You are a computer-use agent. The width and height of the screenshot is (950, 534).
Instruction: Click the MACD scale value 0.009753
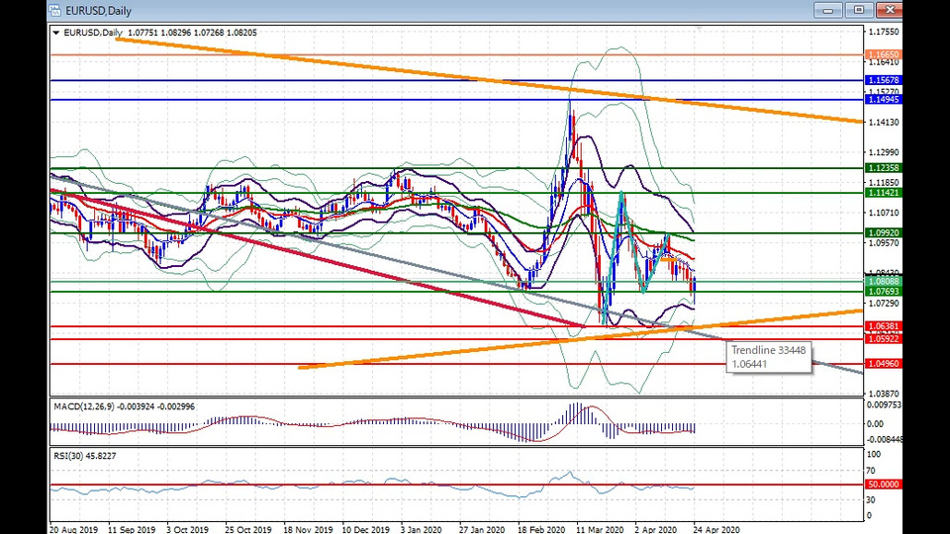tap(884, 404)
